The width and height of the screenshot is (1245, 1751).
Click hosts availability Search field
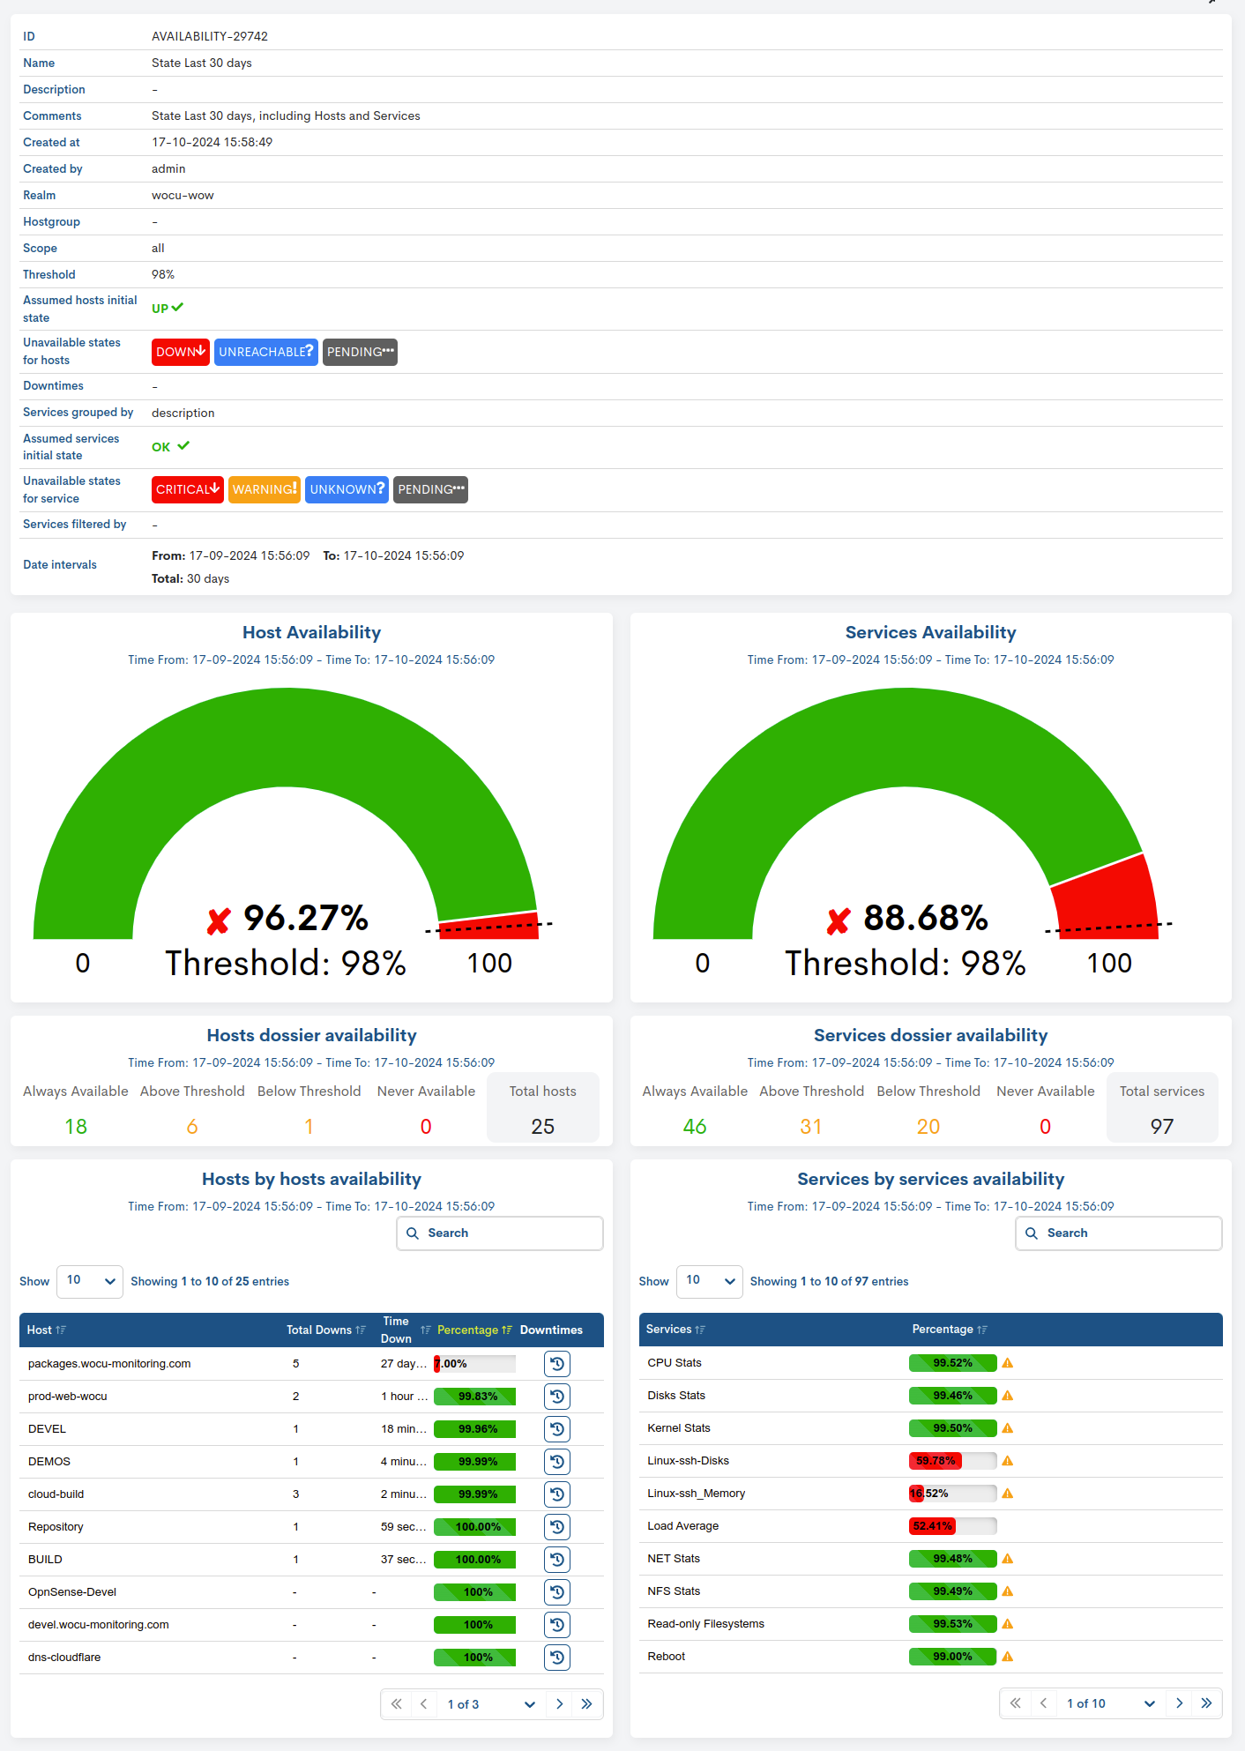click(500, 1233)
